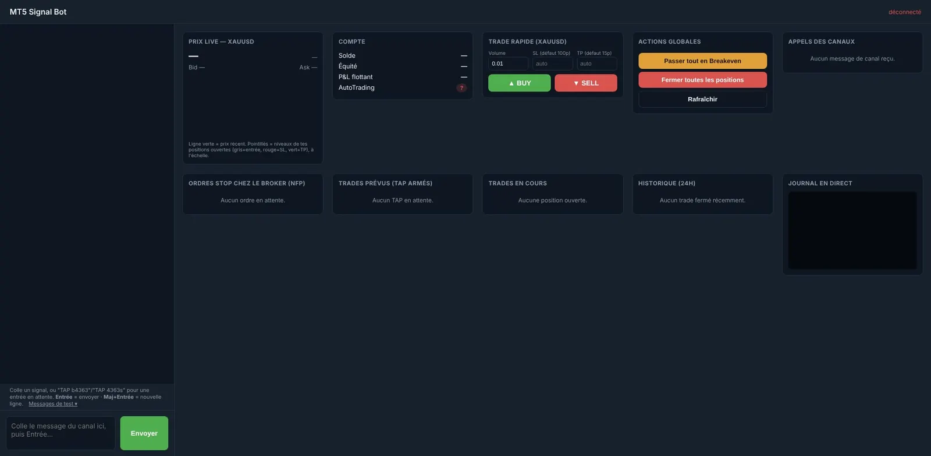Image resolution: width=931 pixels, height=456 pixels.
Task: Click the APPELS DES CANAUX heading
Action: 821,42
